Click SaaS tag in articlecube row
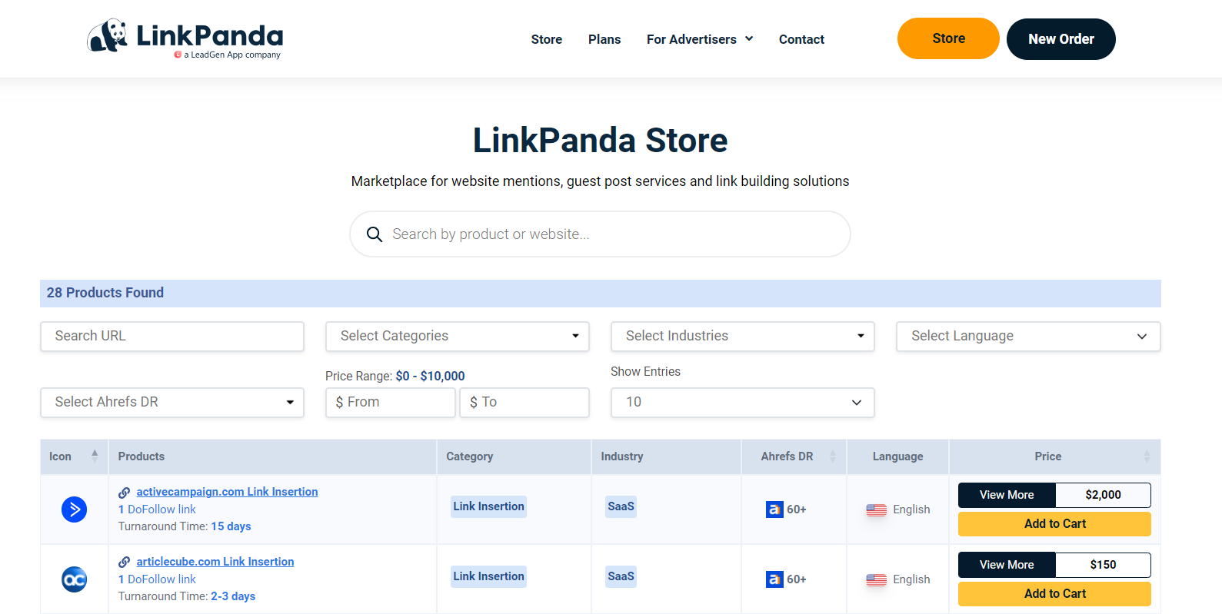The width and height of the screenshot is (1222, 614). click(621, 576)
